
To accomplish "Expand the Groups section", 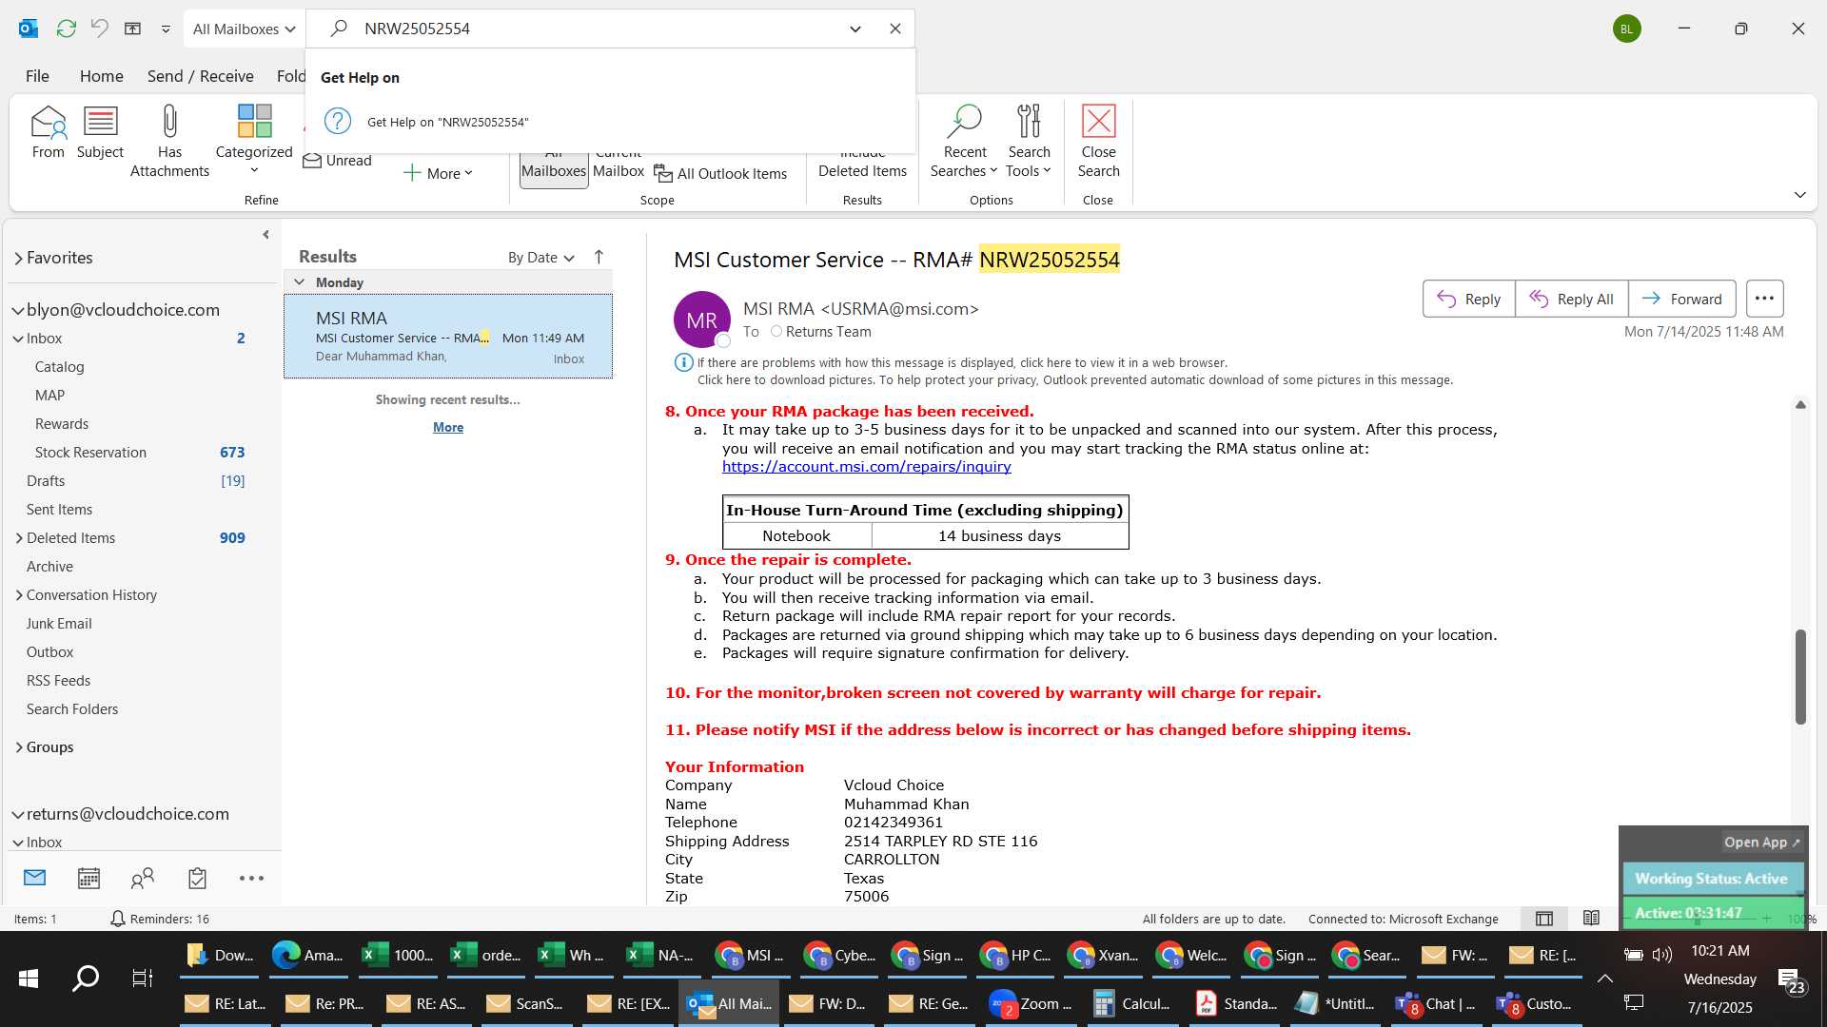I will click(x=19, y=747).
